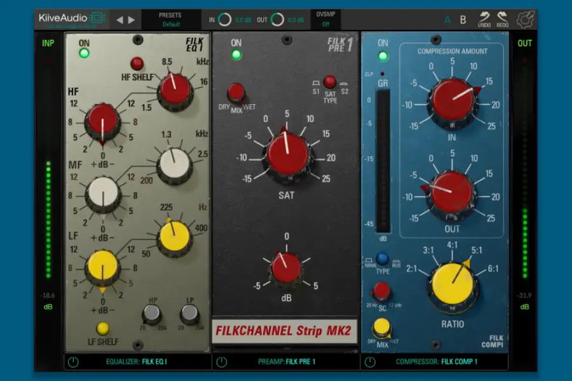This screenshot has width=572, height=381.
Task: Click the MF frequency white knob
Action: pyautogui.click(x=175, y=165)
